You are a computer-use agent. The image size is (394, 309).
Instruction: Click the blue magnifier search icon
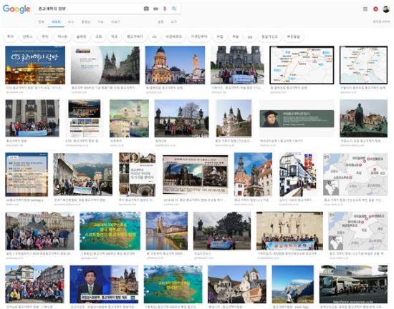click(174, 9)
